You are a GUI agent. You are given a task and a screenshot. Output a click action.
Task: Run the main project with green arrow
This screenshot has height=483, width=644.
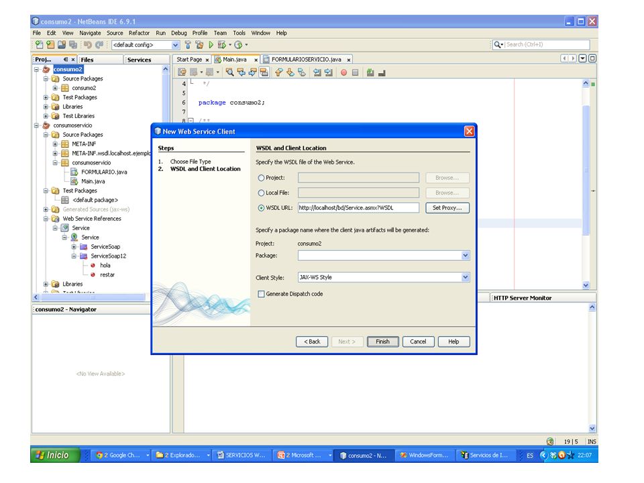211,44
